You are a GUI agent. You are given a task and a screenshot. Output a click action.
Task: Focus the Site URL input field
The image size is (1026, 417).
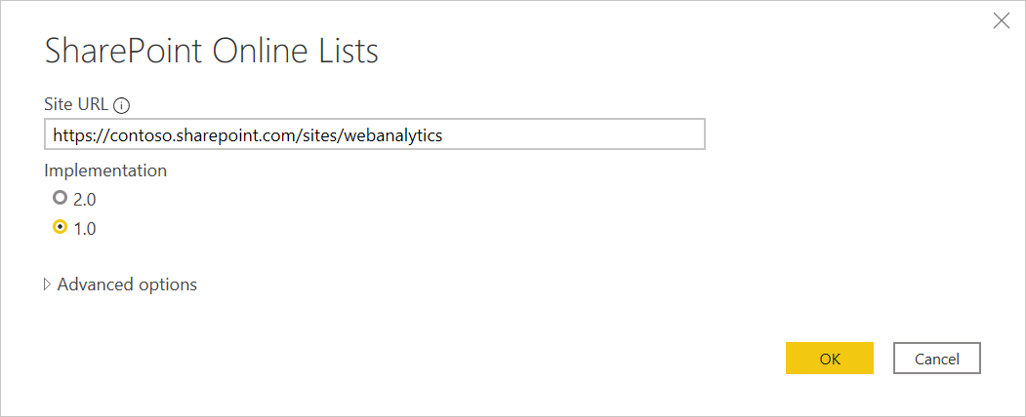pyautogui.click(x=374, y=134)
